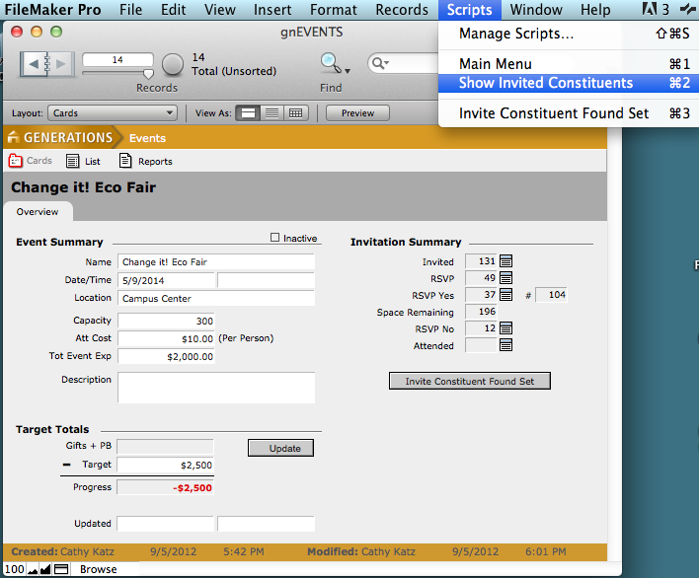This screenshot has width=699, height=578.
Task: Switch to Table view icon
Action: pos(295,113)
